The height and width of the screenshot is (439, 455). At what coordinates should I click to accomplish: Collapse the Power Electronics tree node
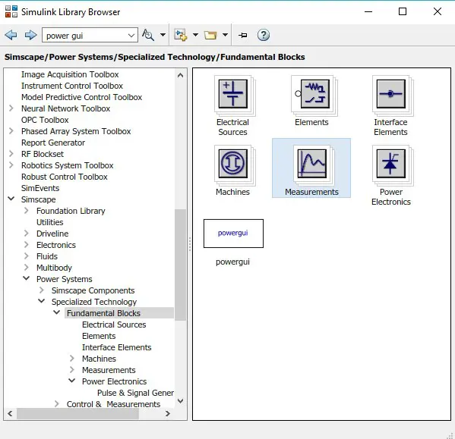(72, 381)
